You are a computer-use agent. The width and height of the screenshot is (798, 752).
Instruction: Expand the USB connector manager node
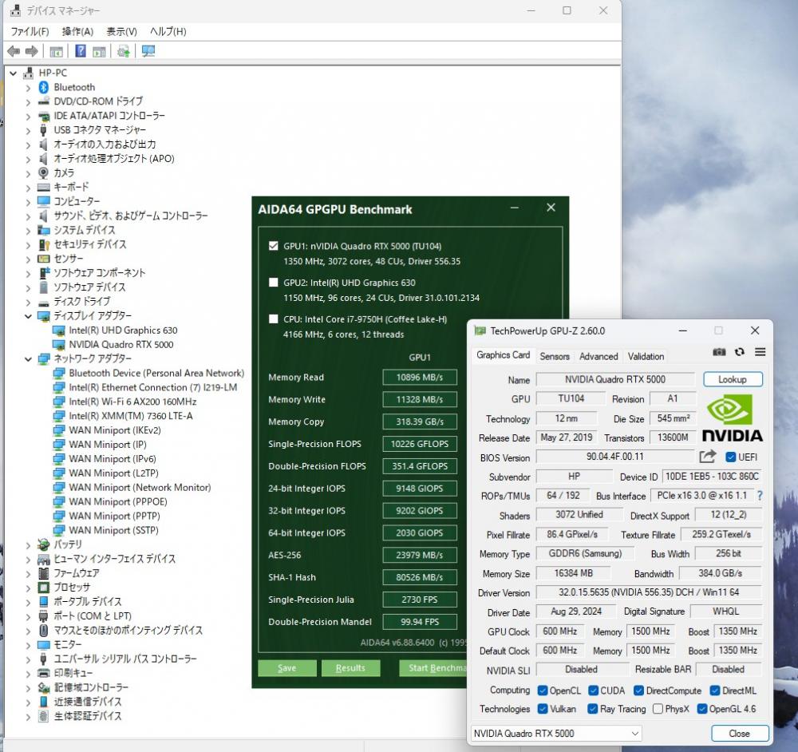pos(28,130)
